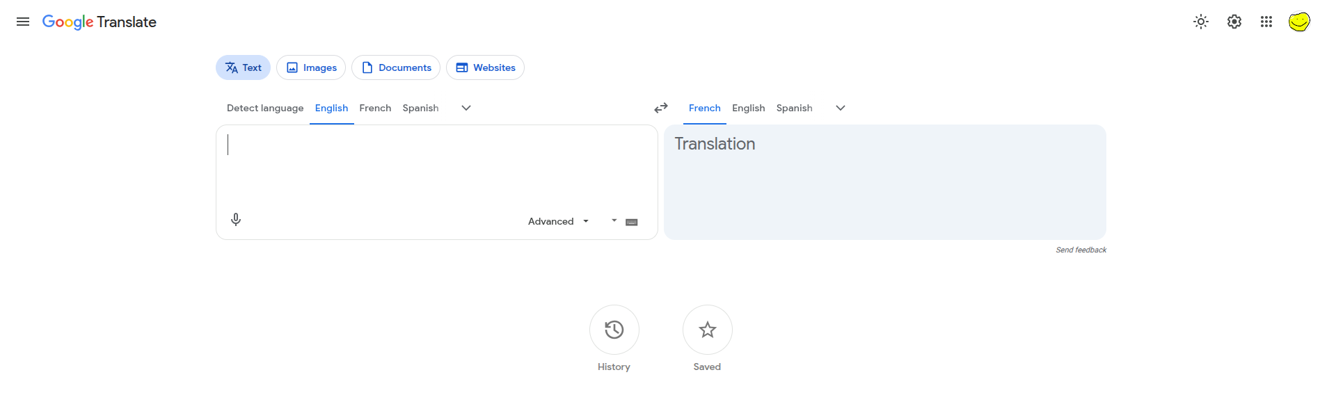
Task: Swap source and target languages
Action: 661,108
